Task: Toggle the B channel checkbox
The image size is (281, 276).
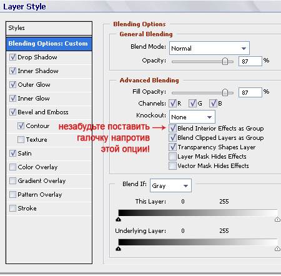Action: tap(213, 103)
